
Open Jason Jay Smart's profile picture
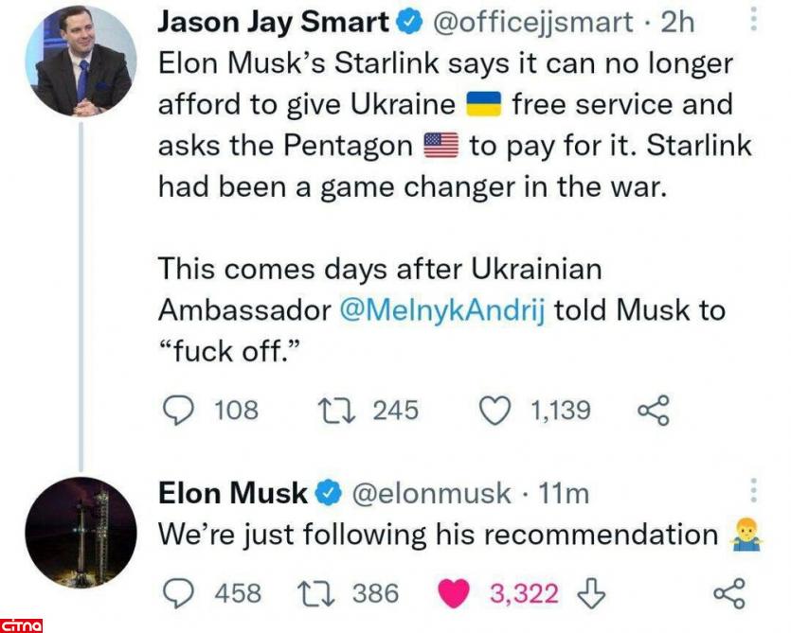click(x=80, y=61)
